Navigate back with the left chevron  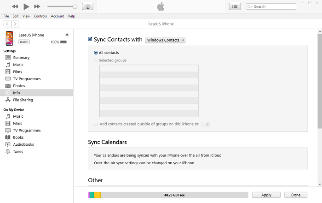7,24
